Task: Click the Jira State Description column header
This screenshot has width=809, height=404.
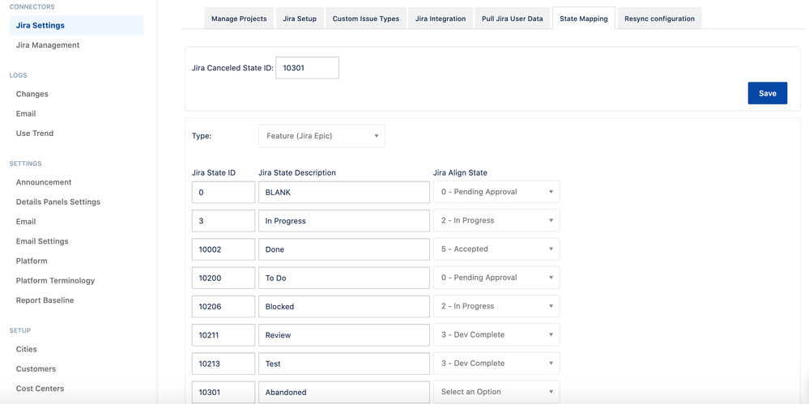Action: (297, 172)
